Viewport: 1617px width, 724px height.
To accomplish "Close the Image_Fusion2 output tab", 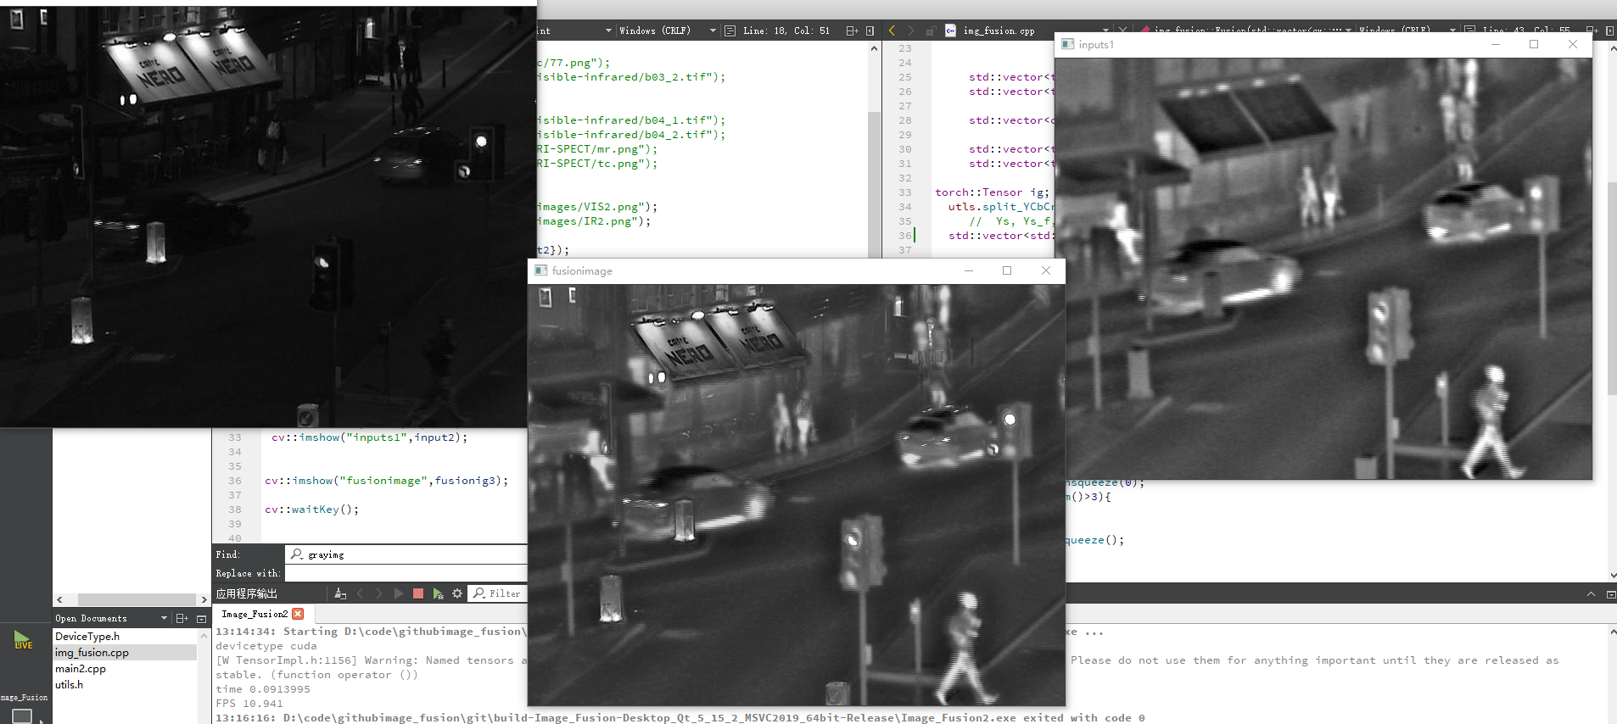I will tap(298, 614).
